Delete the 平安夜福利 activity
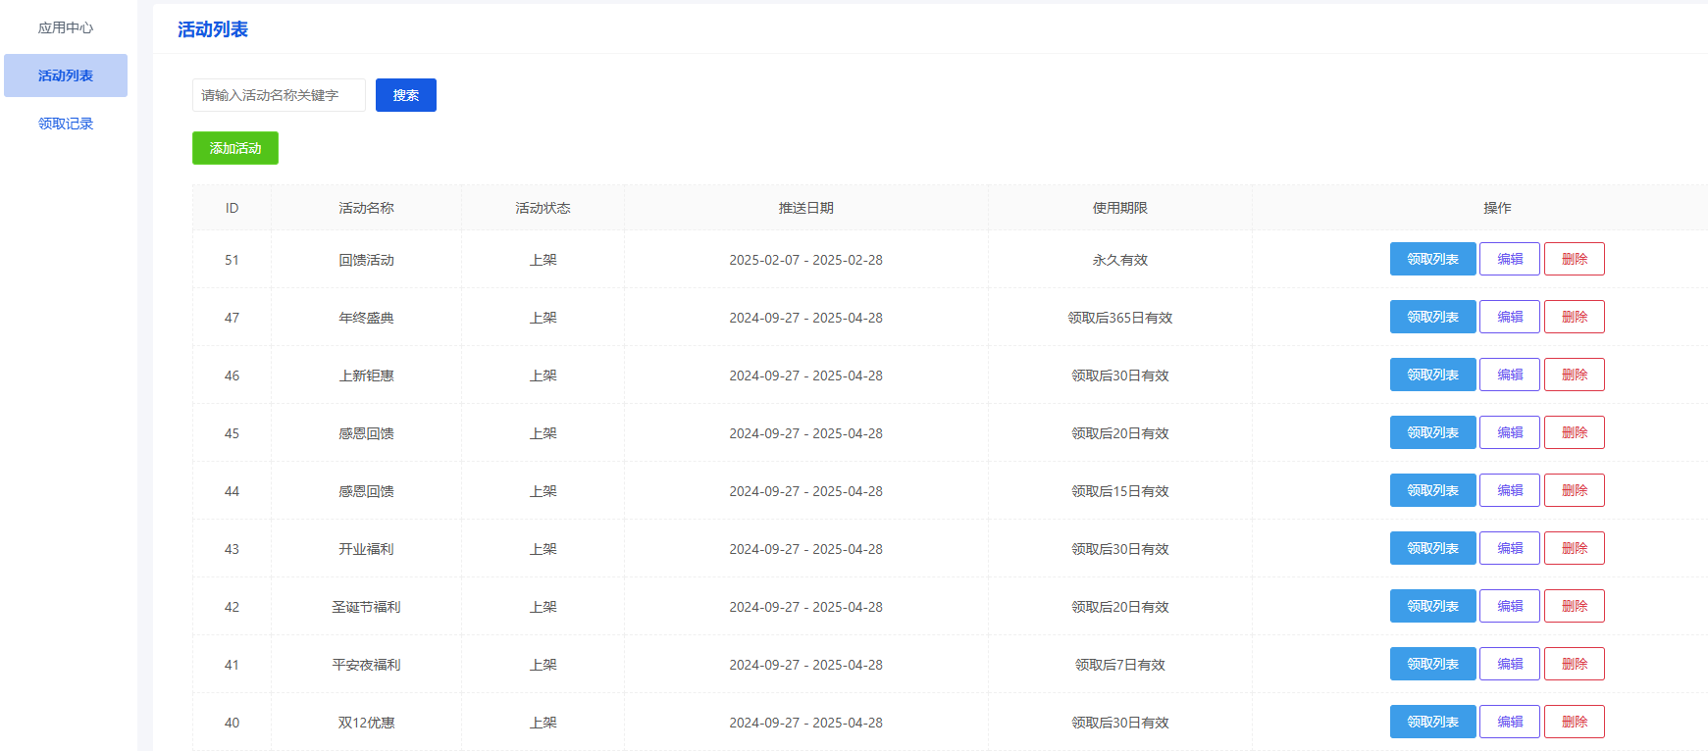The image size is (1708, 751). coord(1574,664)
